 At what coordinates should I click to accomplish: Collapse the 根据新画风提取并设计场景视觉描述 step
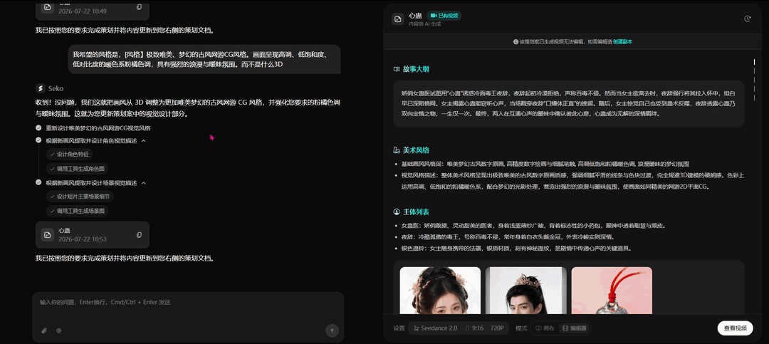(144, 183)
